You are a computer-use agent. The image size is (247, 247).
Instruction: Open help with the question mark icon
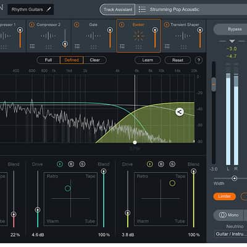coord(199,61)
